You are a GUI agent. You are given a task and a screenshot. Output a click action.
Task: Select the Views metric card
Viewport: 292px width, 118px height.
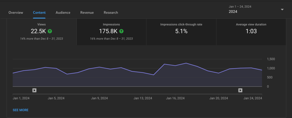coord(42,32)
